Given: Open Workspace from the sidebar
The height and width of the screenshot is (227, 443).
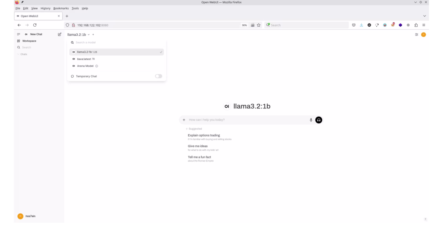Looking at the screenshot, I should point(29,41).
